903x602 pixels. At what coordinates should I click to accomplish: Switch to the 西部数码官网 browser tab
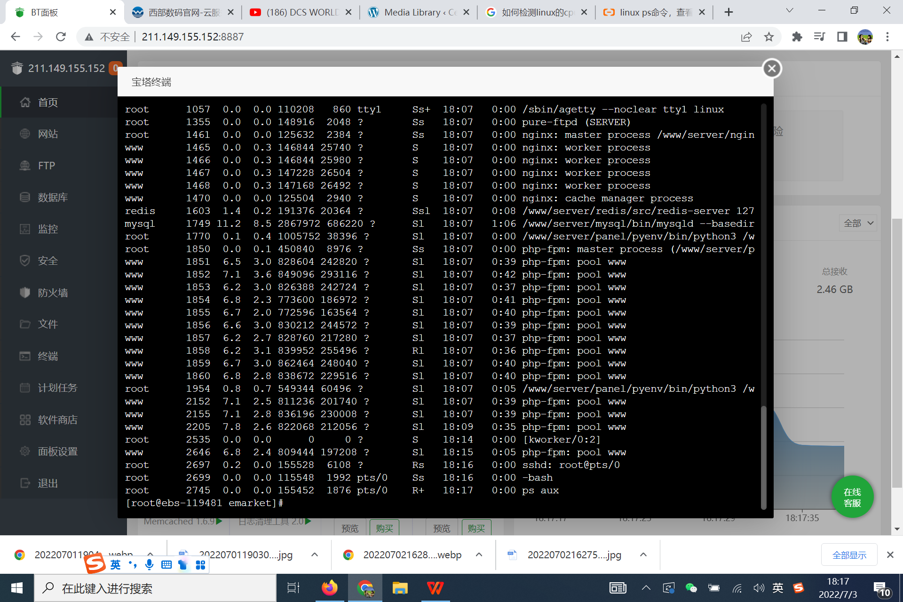(183, 12)
